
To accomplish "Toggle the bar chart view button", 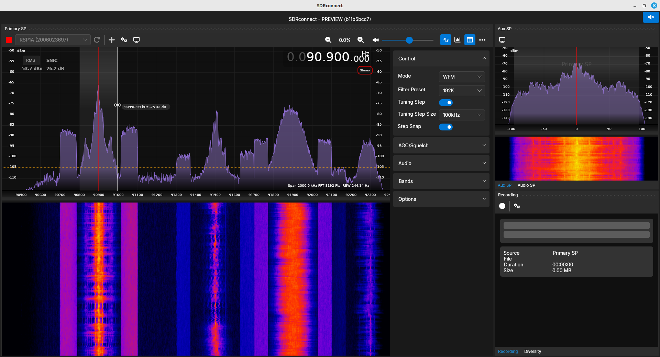I will pyautogui.click(x=458, y=40).
